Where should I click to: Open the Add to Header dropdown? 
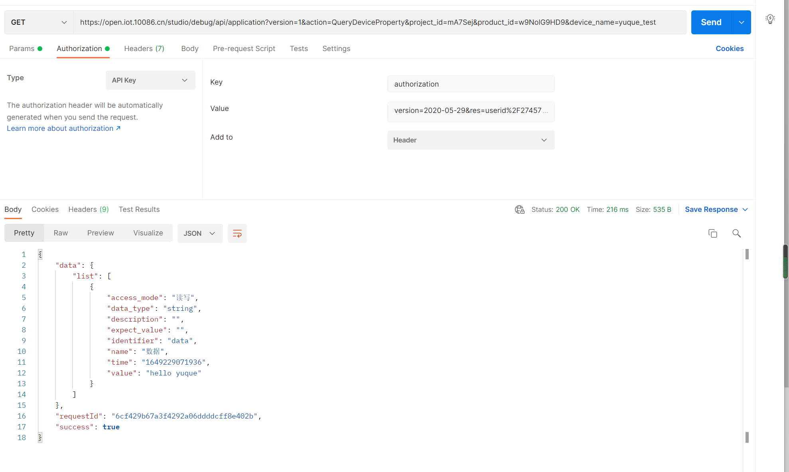(471, 140)
